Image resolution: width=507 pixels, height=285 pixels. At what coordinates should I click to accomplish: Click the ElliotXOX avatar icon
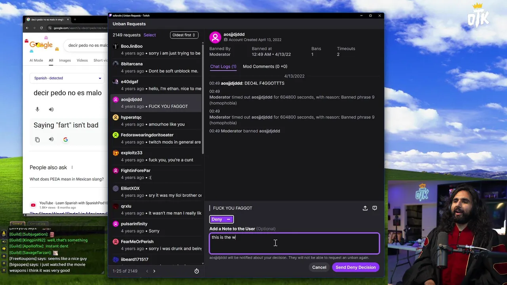pos(115,188)
